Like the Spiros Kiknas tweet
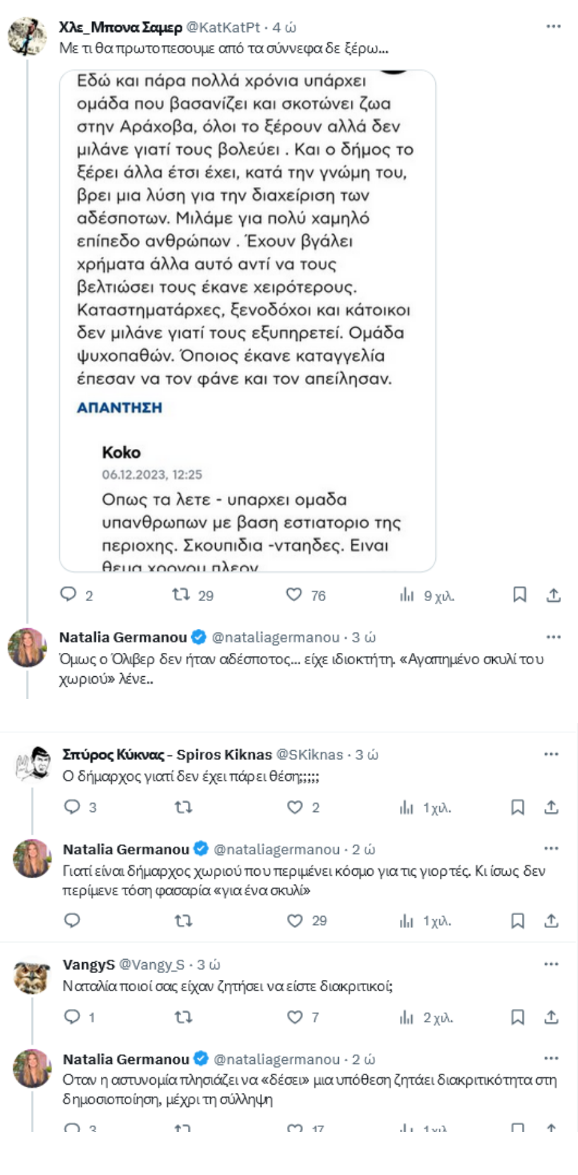 295,807
